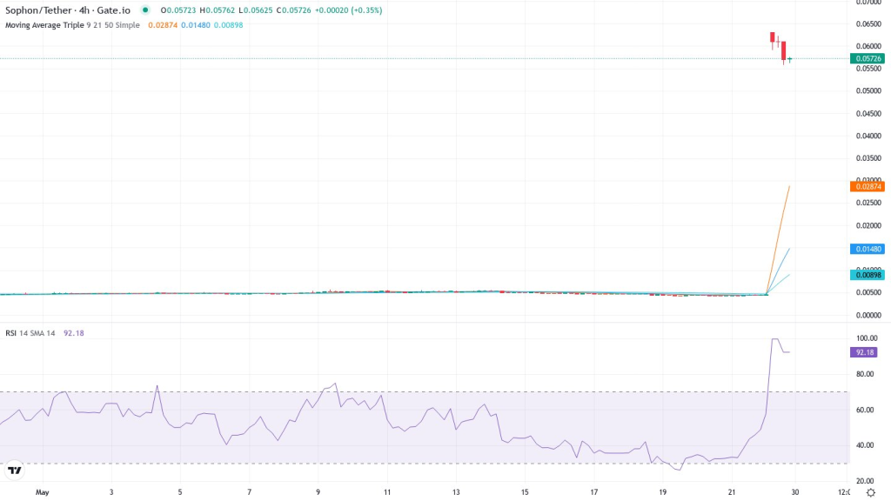Click the end of the orange moving average line
This screenshot has height=501, width=891.
point(789,186)
